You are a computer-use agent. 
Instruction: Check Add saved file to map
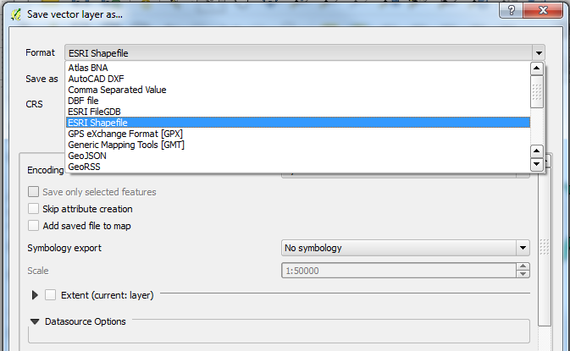click(34, 226)
